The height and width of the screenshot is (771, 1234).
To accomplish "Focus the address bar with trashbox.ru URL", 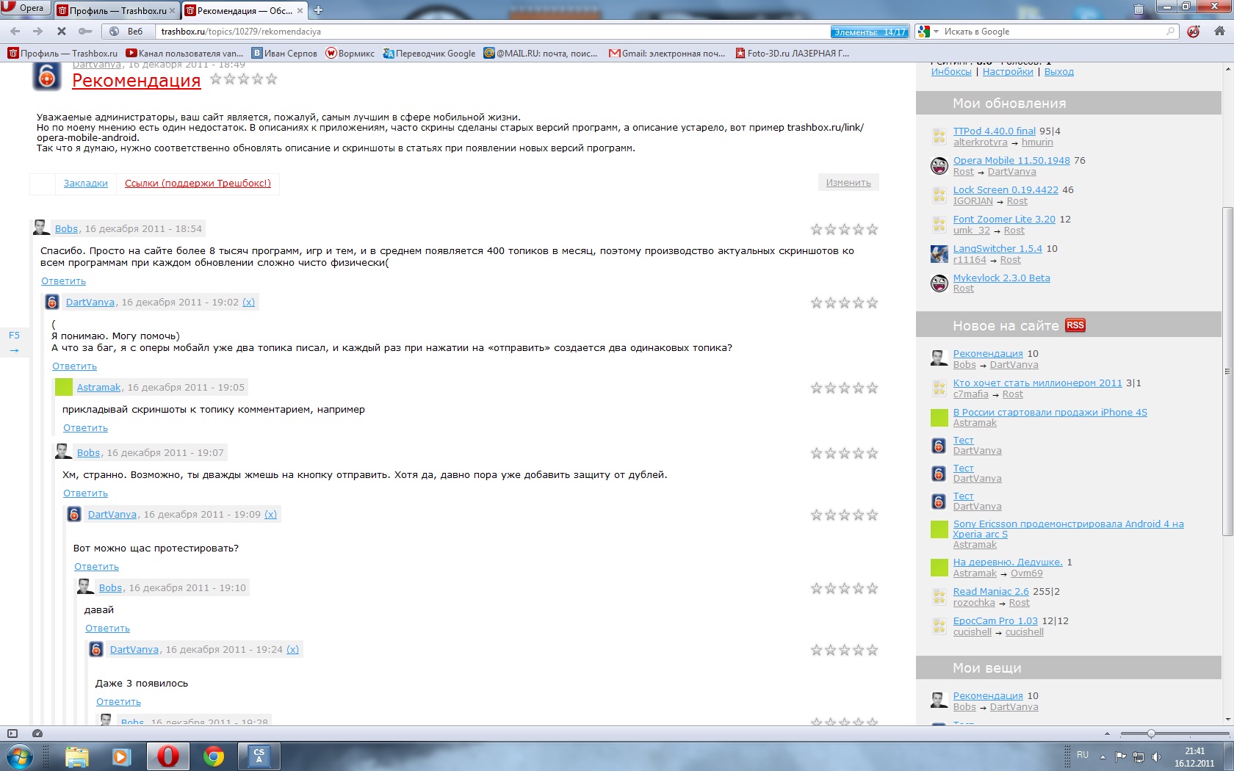I will 492,32.
